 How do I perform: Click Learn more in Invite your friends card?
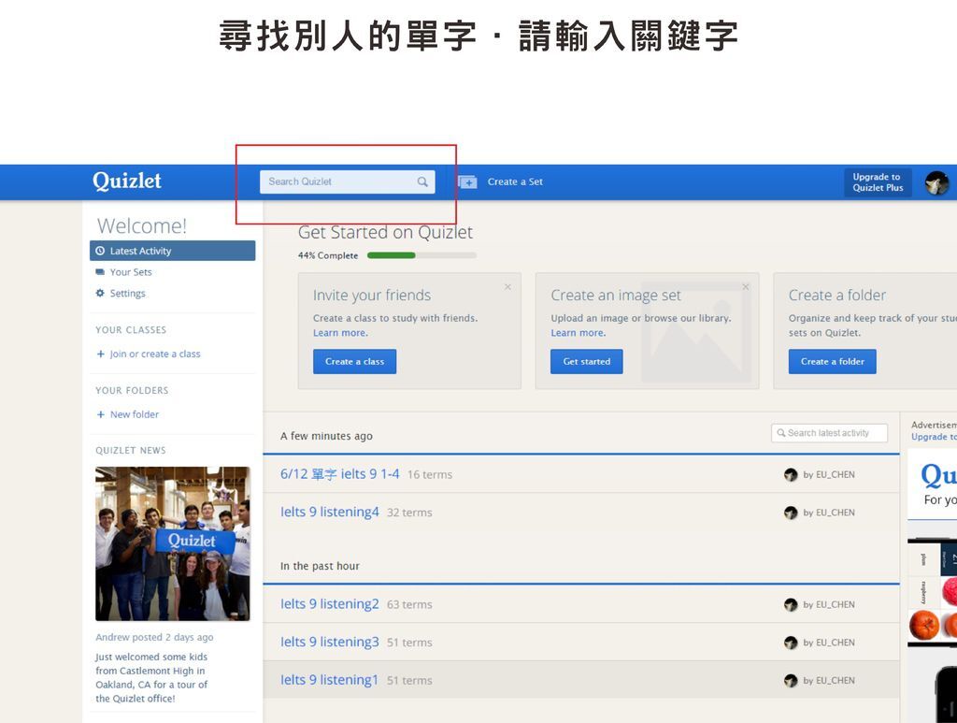[x=340, y=333]
